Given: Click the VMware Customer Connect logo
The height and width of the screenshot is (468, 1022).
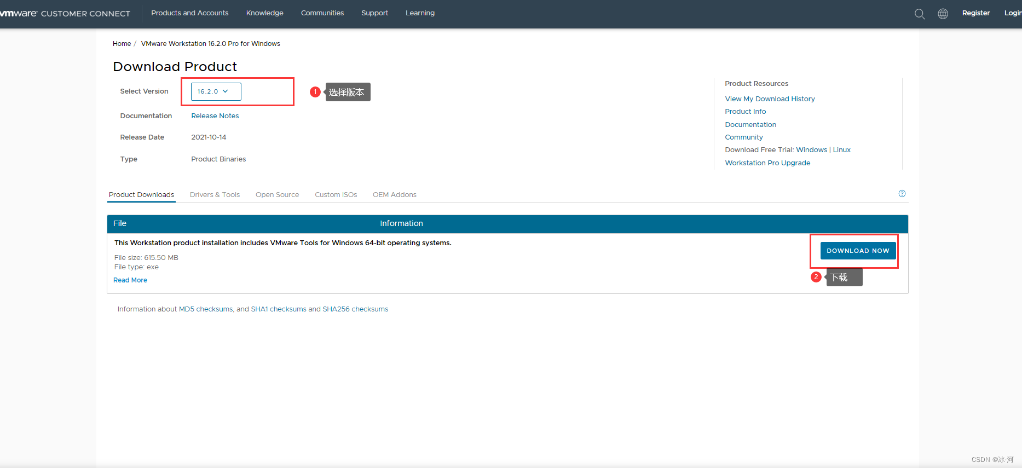Looking at the screenshot, I should click(x=65, y=13).
